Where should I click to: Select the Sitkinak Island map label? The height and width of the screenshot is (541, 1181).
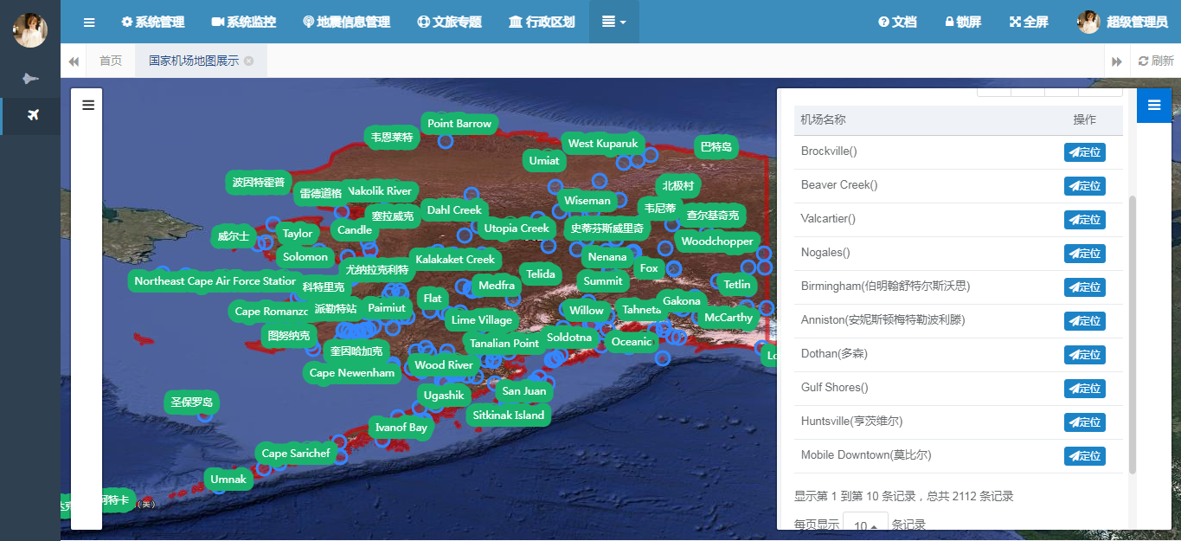click(509, 415)
